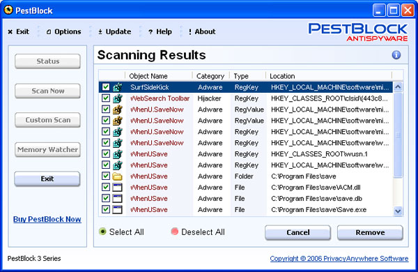Click the vertical scrollbar thumb in results
418x272 pixels.
(x=398, y=135)
